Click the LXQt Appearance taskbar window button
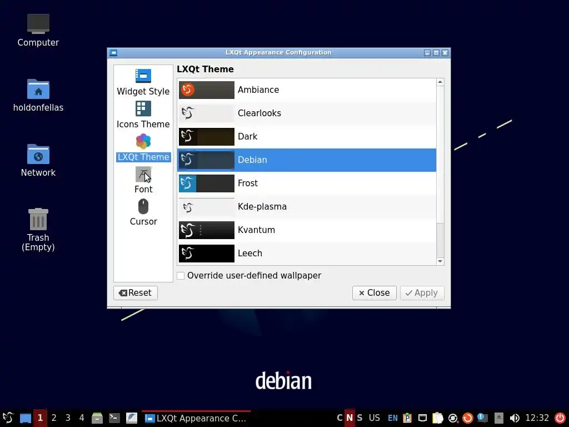 click(196, 418)
